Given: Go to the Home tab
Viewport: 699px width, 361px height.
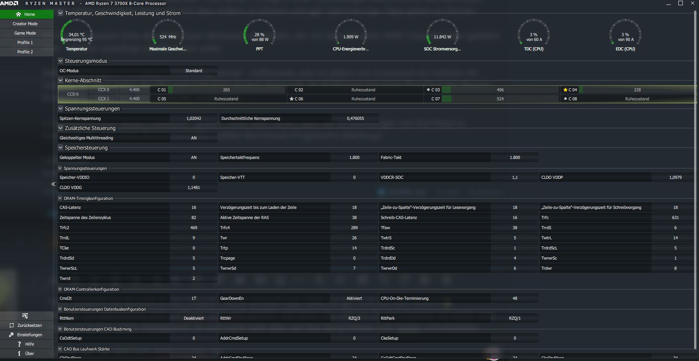Looking at the screenshot, I should point(27,14).
